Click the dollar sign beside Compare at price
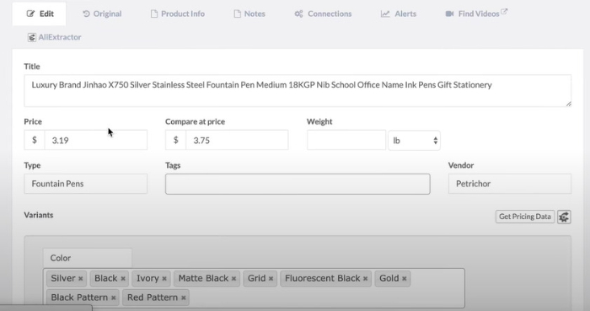 (x=175, y=140)
